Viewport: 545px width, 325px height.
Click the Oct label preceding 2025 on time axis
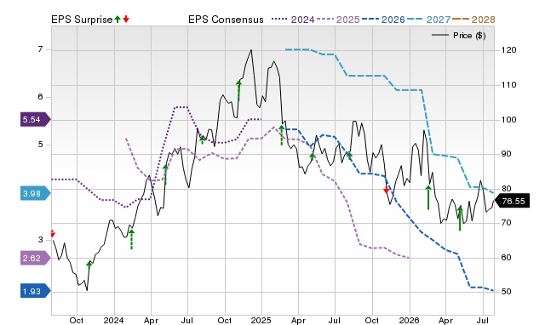pyautogui.click(x=225, y=320)
